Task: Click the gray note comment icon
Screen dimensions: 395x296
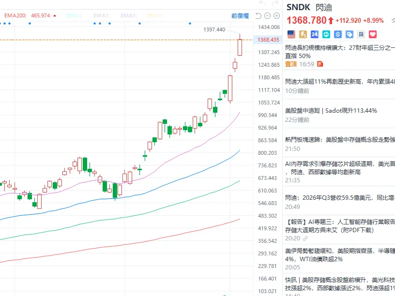Action: click(x=361, y=34)
